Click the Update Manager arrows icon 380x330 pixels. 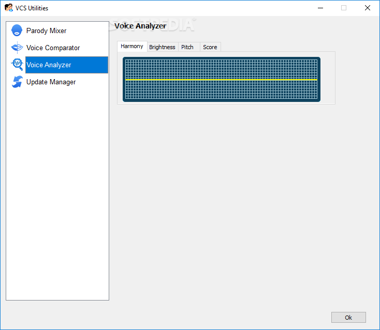pos(17,82)
